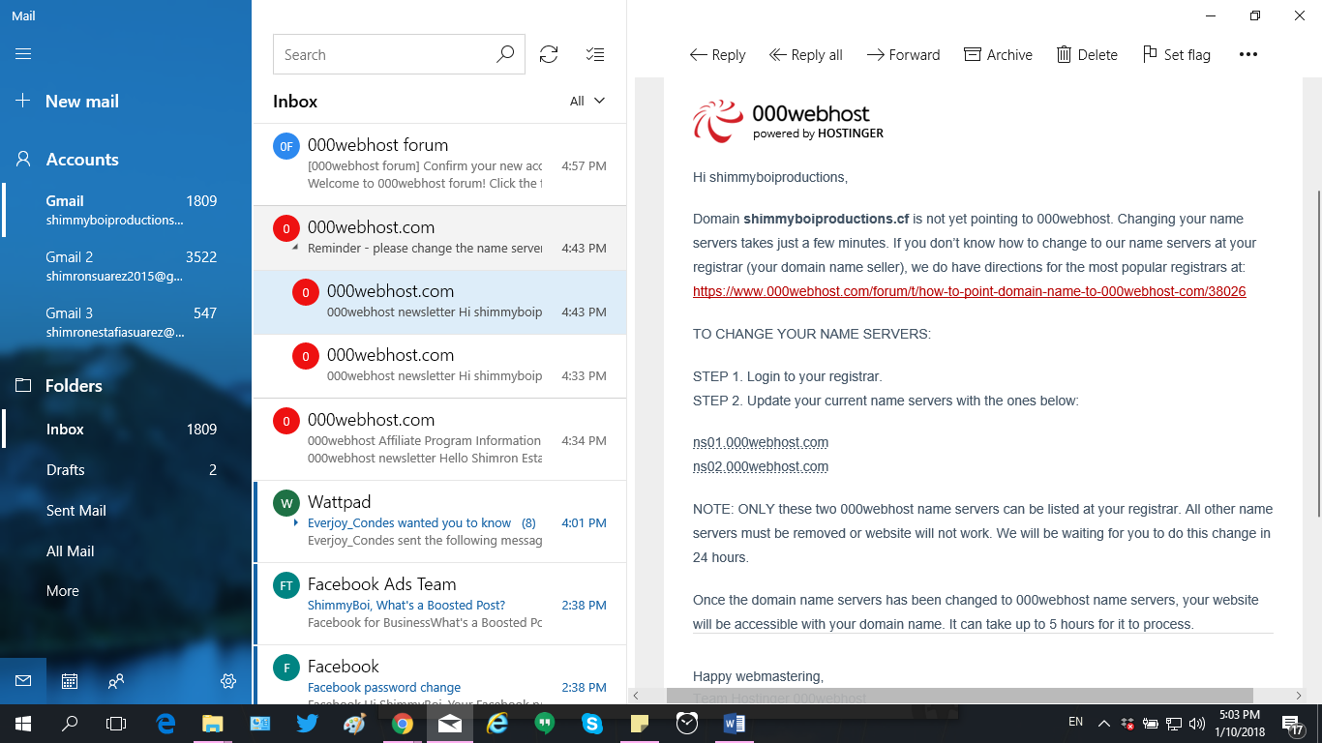Forward the 000webhost newsletter email
The width and height of the screenshot is (1322, 743).
coord(903,54)
